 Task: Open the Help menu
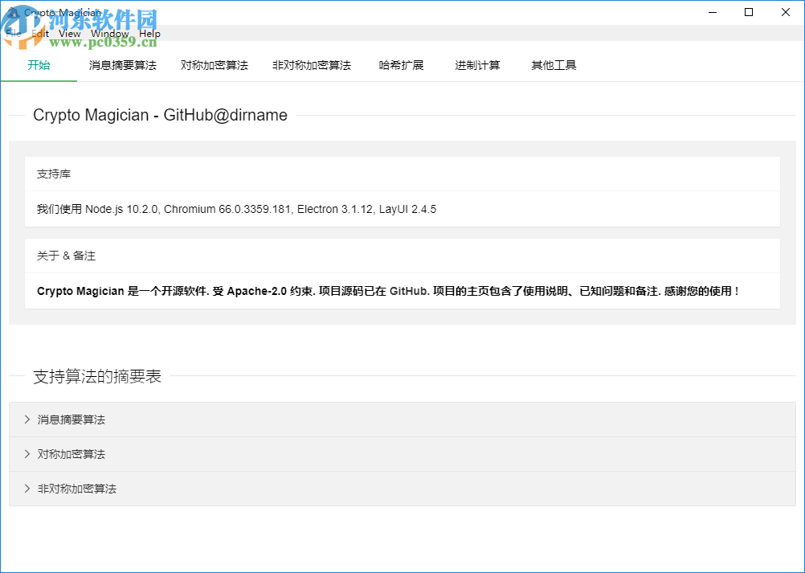[x=149, y=33]
